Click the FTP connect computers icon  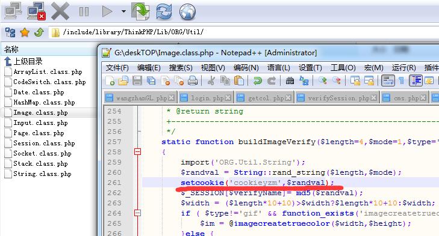[x=13, y=11]
